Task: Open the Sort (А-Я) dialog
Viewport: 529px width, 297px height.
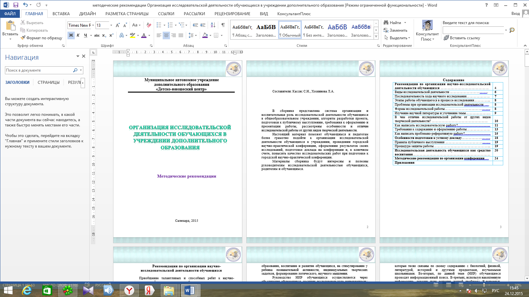Action: (x=213, y=25)
